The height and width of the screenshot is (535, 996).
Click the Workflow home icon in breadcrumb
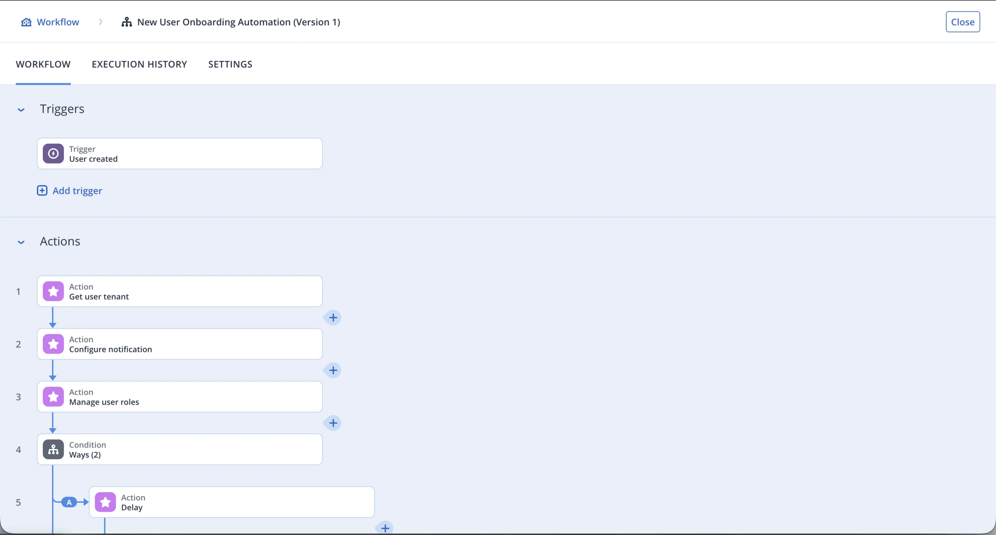tap(26, 22)
